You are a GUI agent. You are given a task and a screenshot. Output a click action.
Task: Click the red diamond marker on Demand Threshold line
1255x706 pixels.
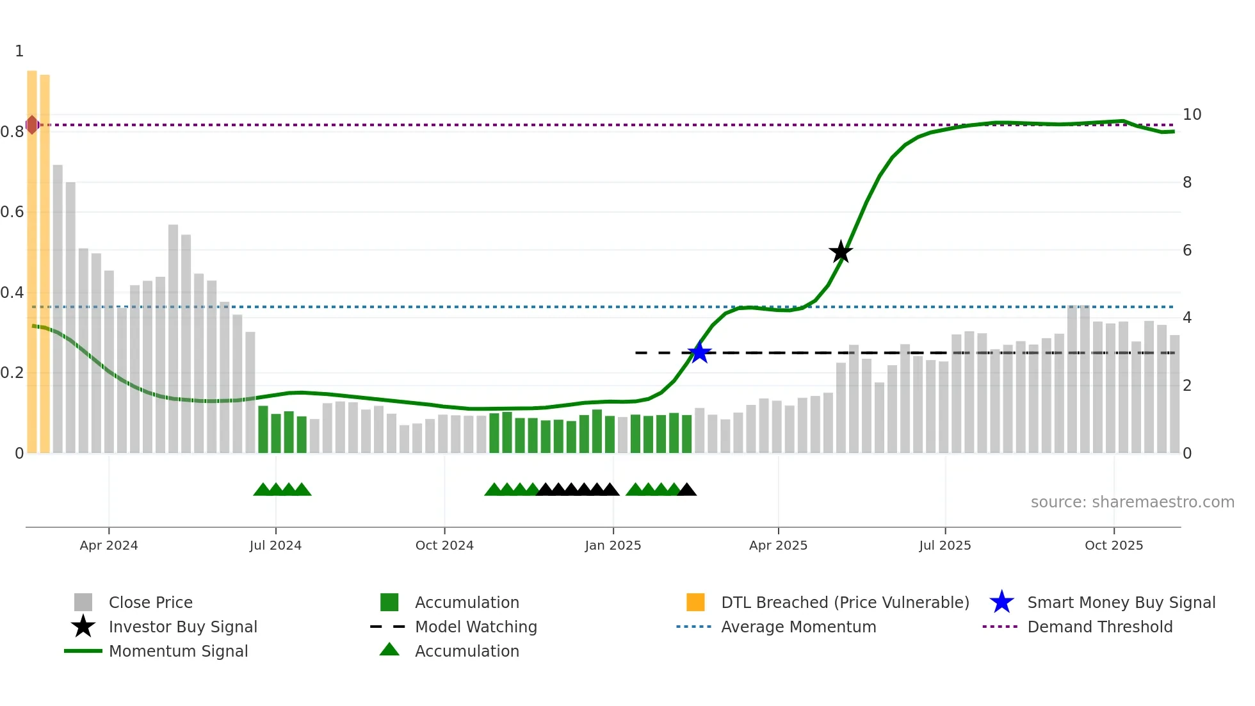click(x=32, y=125)
